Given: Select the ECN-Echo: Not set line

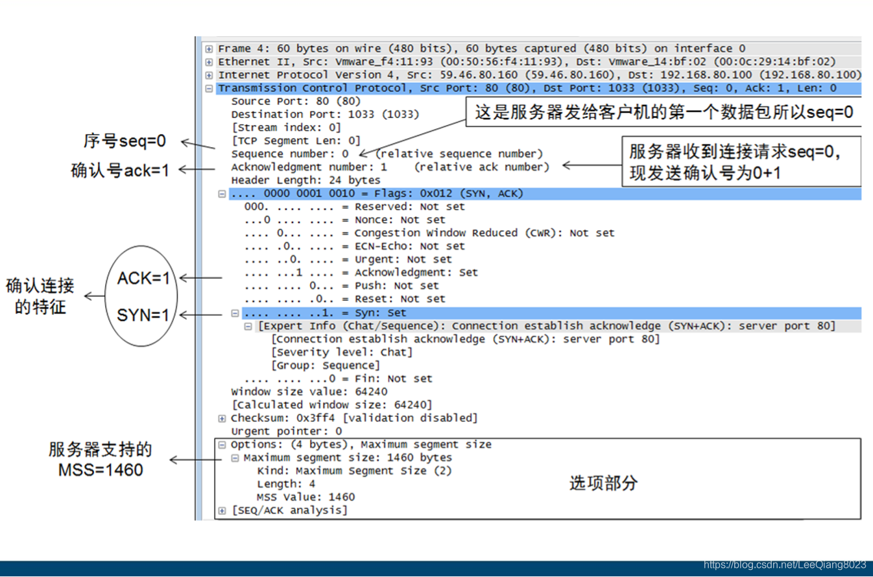Looking at the screenshot, I should click(354, 246).
